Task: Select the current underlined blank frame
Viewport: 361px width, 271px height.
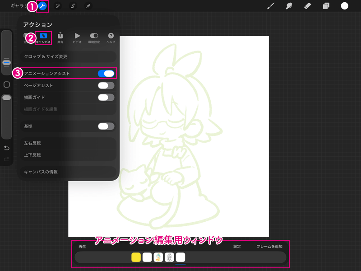Action: point(180,257)
